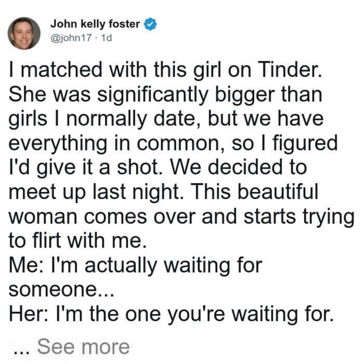Open John kelly foster's profile picture

click(24, 33)
